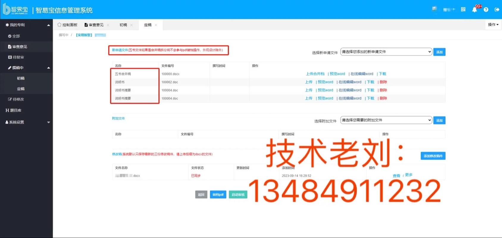This screenshot has height=238, width=502.
Task: Click the 转档pdf button
Action: pos(218,195)
